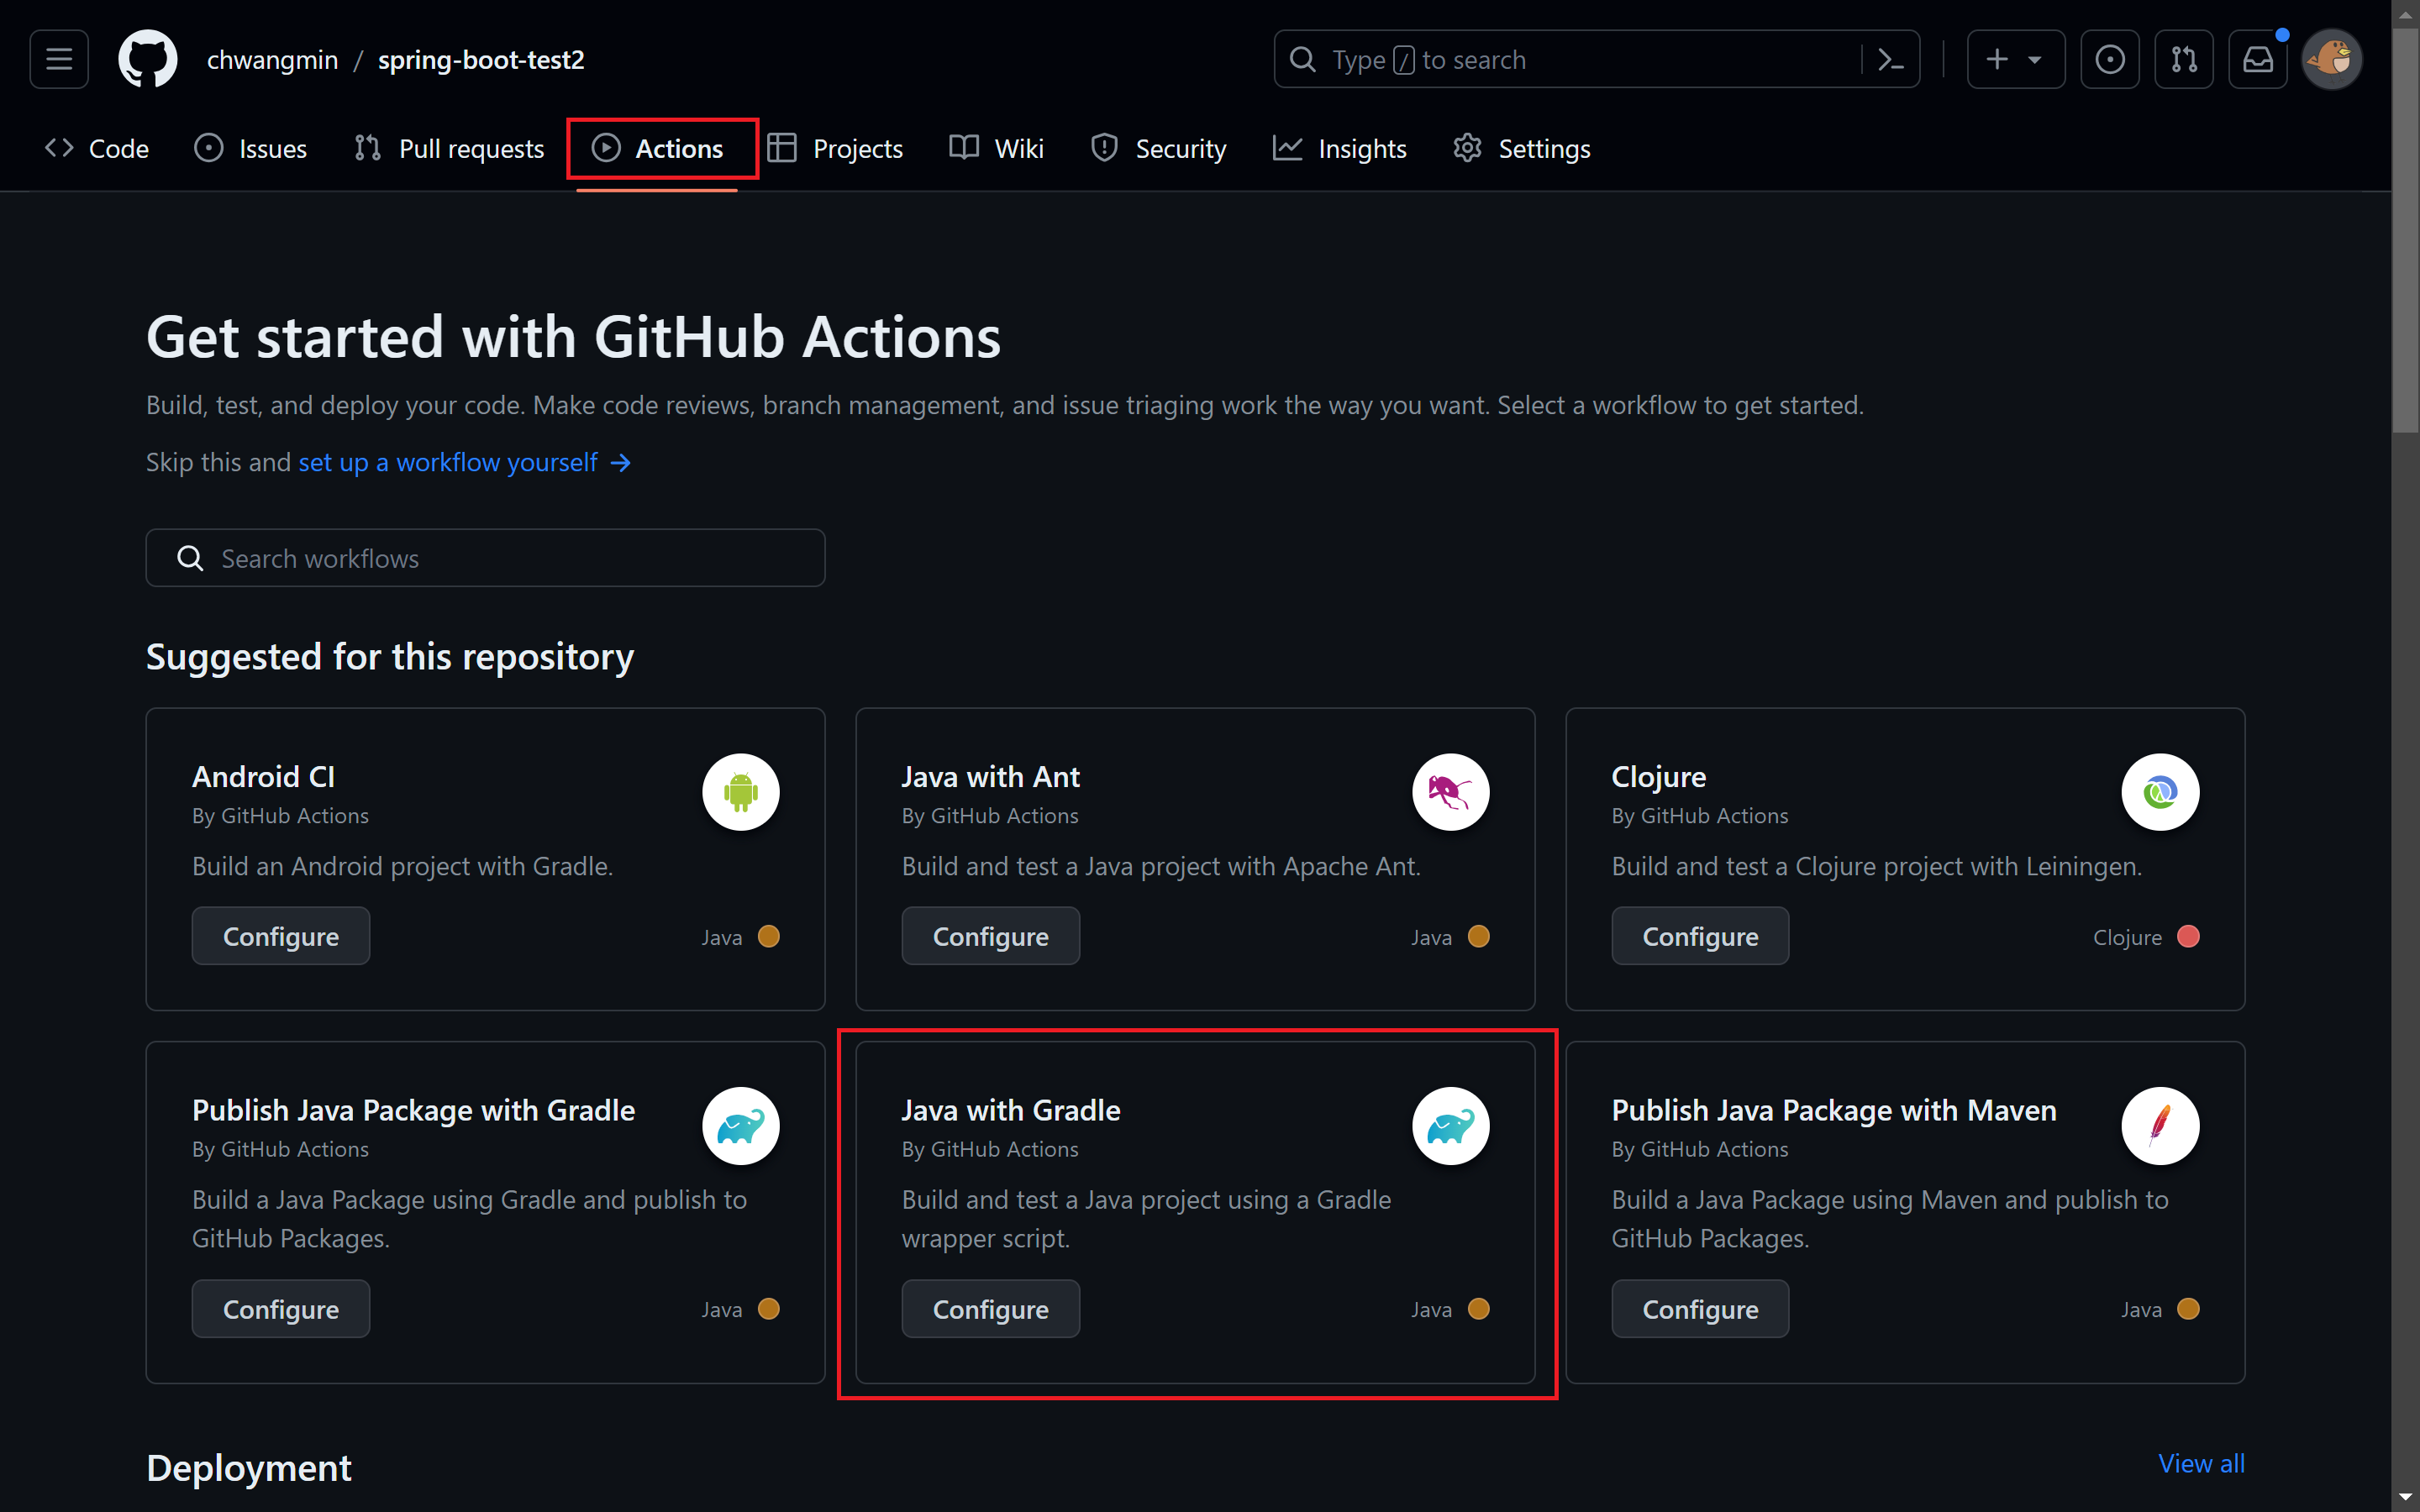Click the 'Deployment' section heading
This screenshot has height=1512, width=2420.
click(249, 1468)
